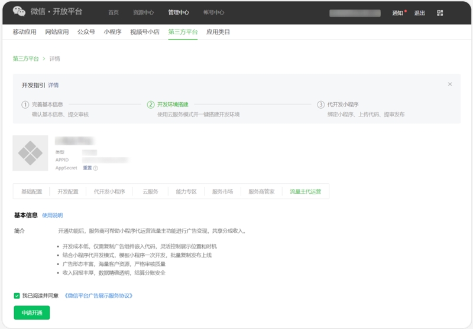Click the 第三方平台 breadcrumb link
This screenshot has height=329, width=473.
point(25,58)
